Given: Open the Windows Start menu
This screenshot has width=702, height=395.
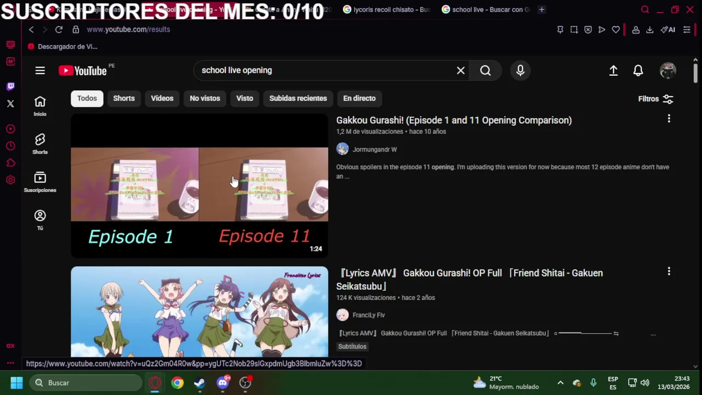Looking at the screenshot, I should [16, 383].
